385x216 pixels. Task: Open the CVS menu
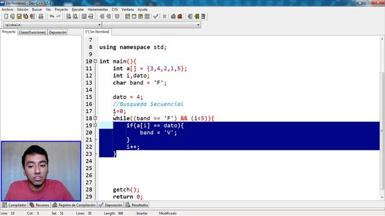point(115,10)
